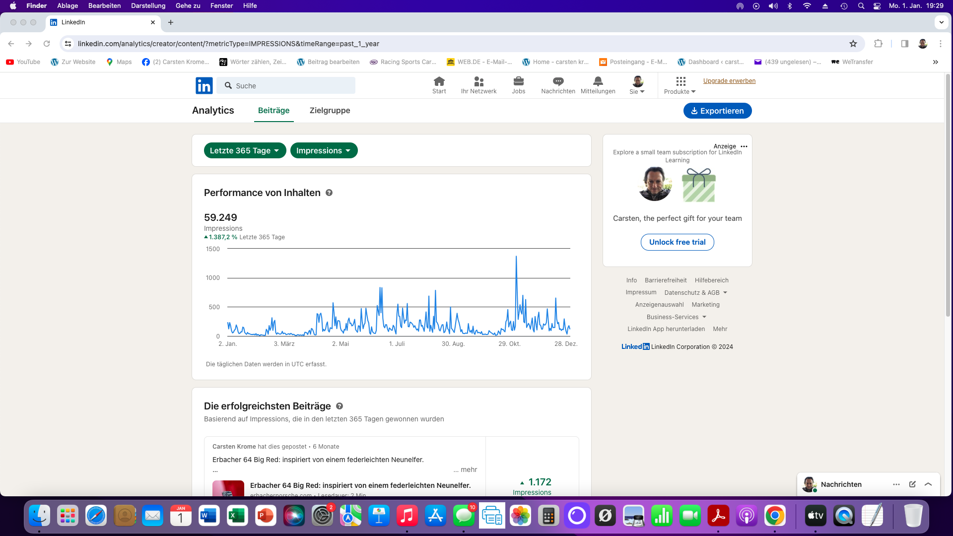
Task: Expand the Letzte 365 Tage dropdown
Action: (245, 150)
